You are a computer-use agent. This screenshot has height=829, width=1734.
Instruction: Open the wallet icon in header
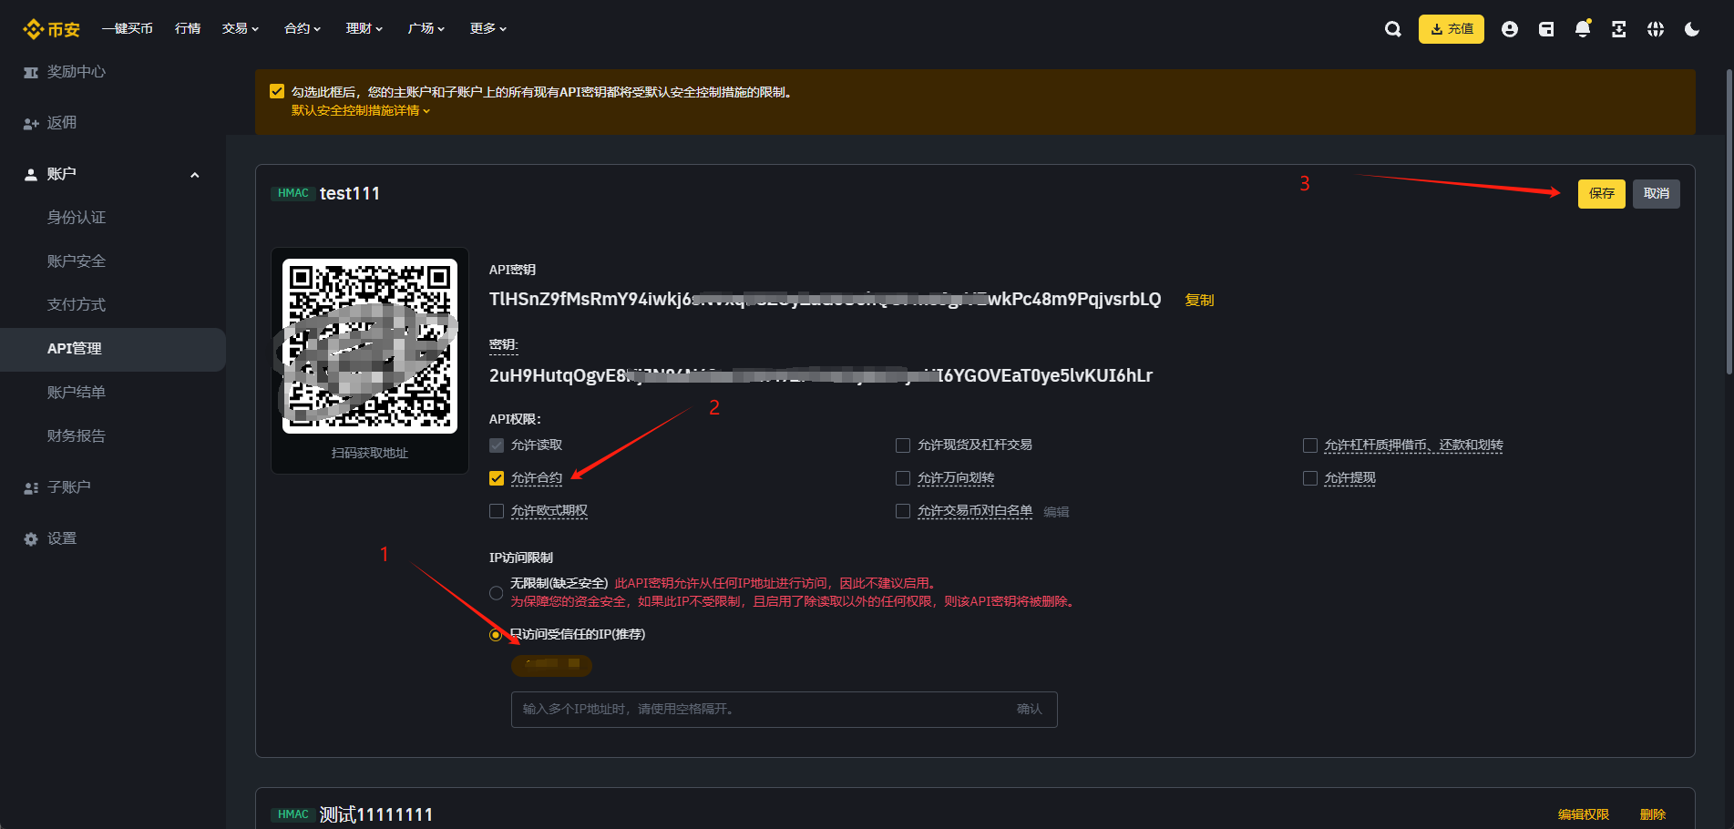pyautogui.click(x=1546, y=29)
